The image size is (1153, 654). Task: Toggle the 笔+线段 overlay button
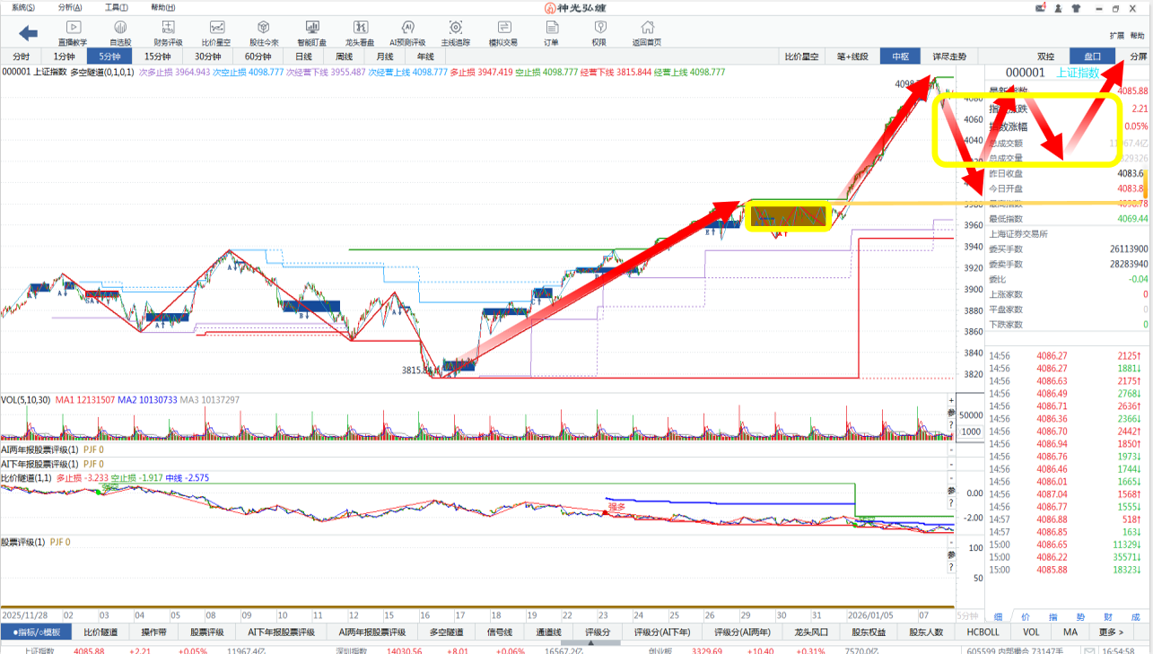pyautogui.click(x=852, y=57)
